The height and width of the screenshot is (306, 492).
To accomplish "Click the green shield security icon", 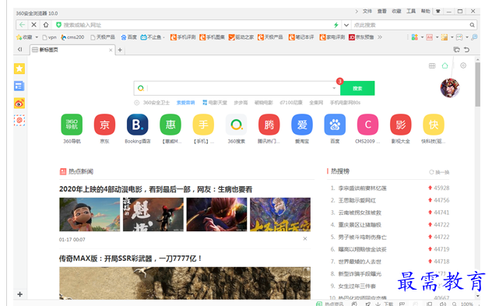I will click(x=58, y=25).
